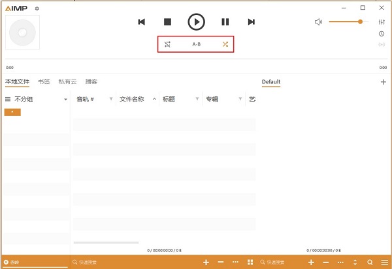Open playlist menu hamburger icon in bottom bar
The width and height of the screenshot is (392, 269).
pos(385,262)
